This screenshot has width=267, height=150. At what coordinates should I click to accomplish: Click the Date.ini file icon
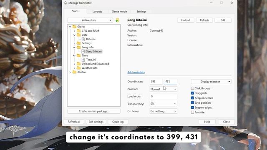[x=83, y=39]
